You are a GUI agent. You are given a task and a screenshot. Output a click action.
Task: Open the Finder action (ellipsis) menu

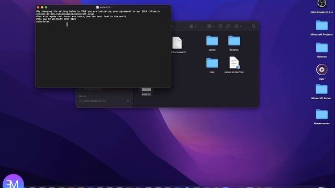click(238, 26)
